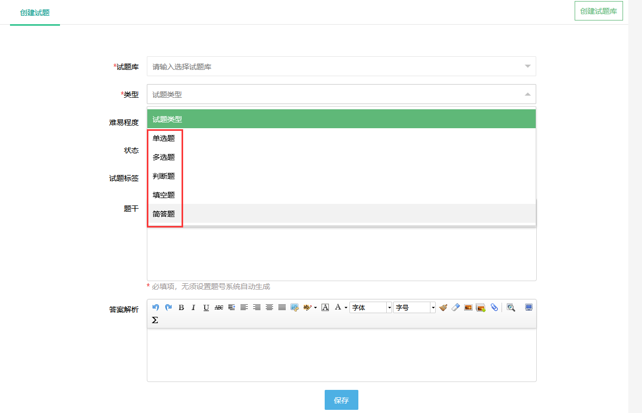Insert a formula with the Sigma icon
This screenshot has width=642, height=413.
coord(155,320)
